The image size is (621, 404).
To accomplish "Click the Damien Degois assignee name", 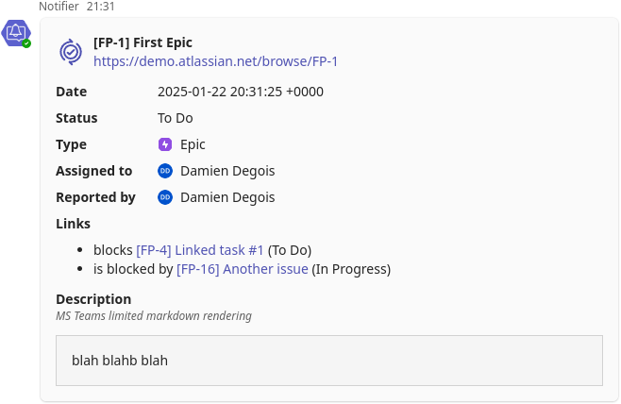I will point(227,171).
